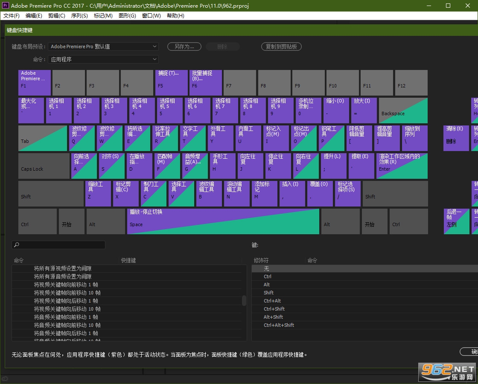Select the 删除 清除(E) key
Viewport: 478px width, 384px height.
456,138
